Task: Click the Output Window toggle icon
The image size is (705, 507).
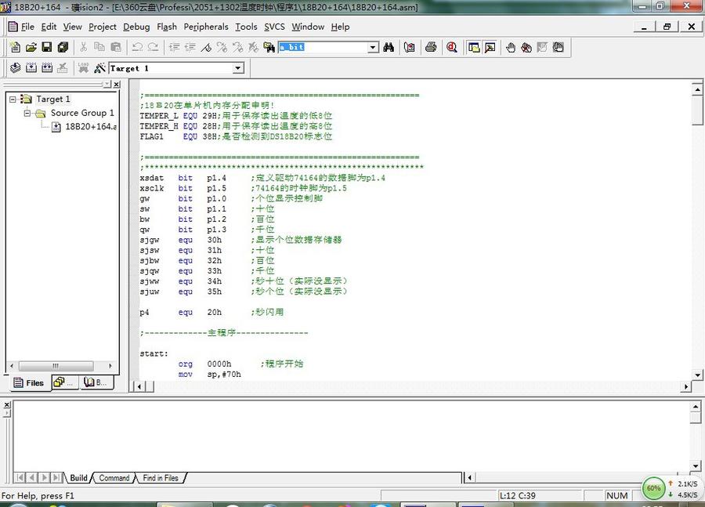Action: [490, 47]
